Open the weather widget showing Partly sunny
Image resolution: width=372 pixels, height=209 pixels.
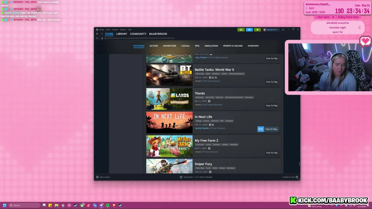click(x=315, y=206)
